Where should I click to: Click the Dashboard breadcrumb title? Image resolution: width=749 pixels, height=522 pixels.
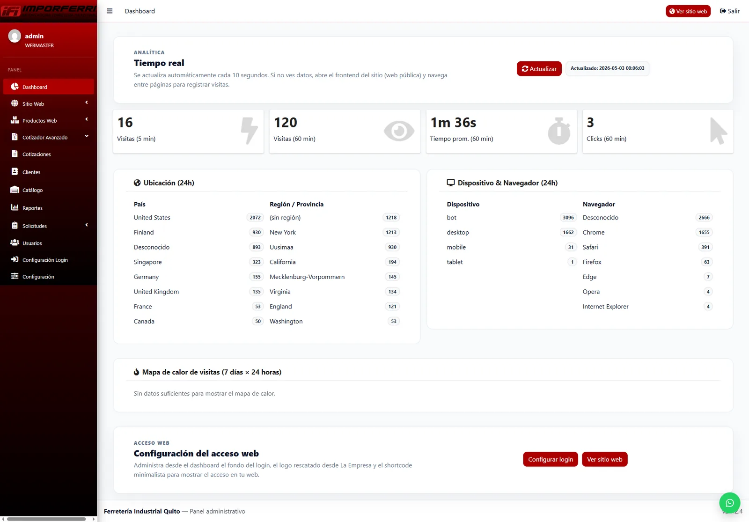click(x=140, y=11)
